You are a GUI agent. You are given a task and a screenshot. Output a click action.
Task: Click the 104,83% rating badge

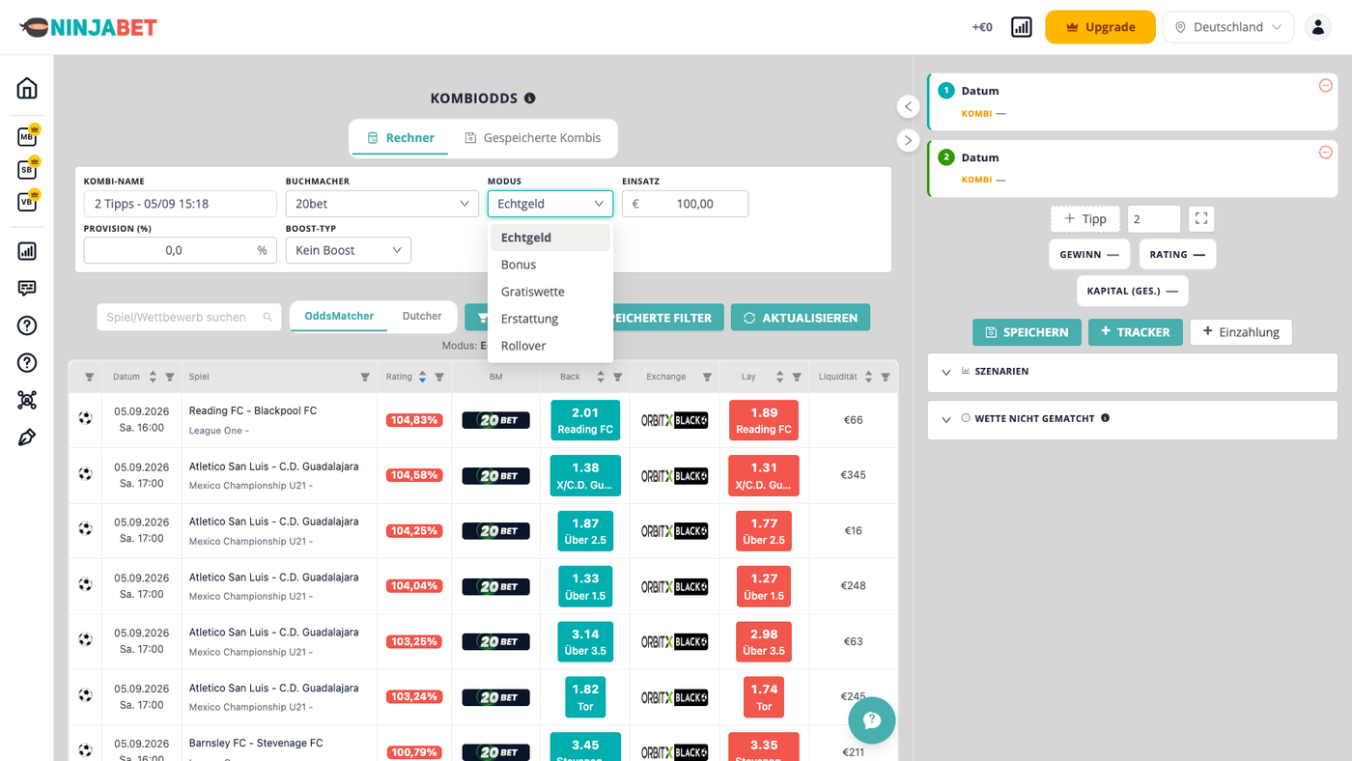point(414,420)
